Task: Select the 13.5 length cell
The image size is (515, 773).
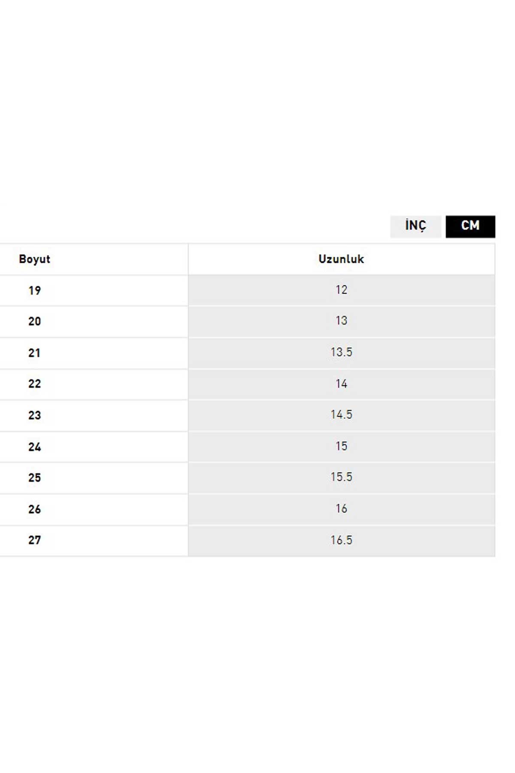Action: [x=341, y=353]
